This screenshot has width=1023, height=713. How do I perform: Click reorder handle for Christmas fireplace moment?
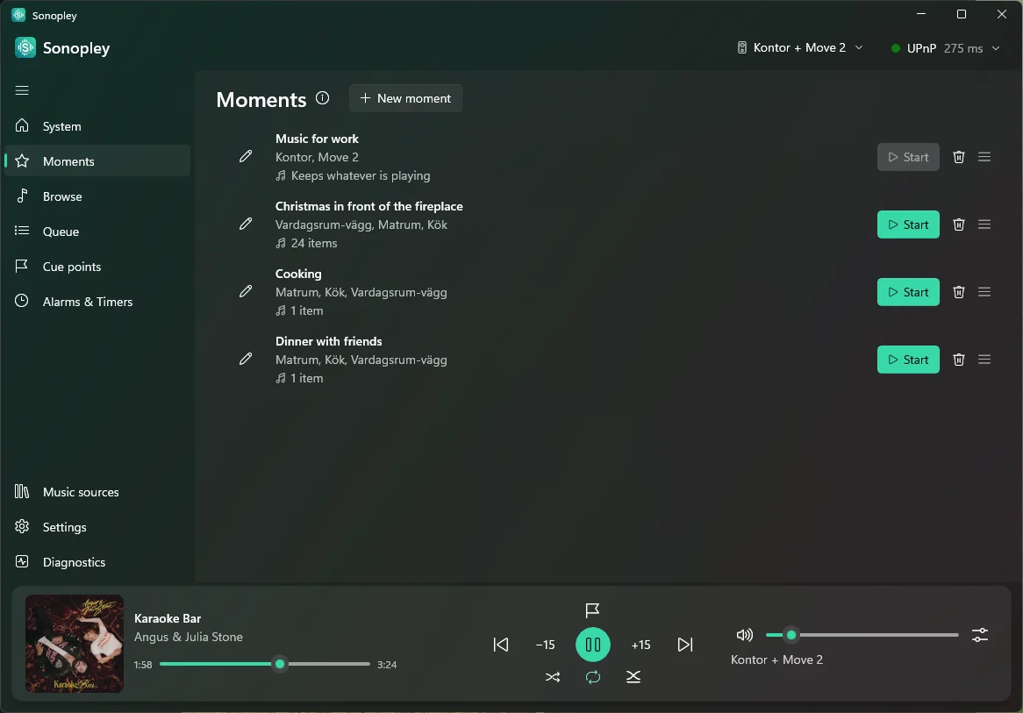pos(984,225)
